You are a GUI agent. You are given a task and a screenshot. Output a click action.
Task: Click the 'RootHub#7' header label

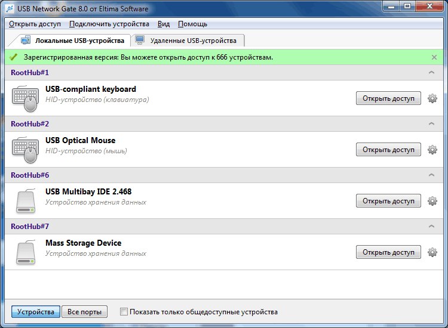point(30,227)
